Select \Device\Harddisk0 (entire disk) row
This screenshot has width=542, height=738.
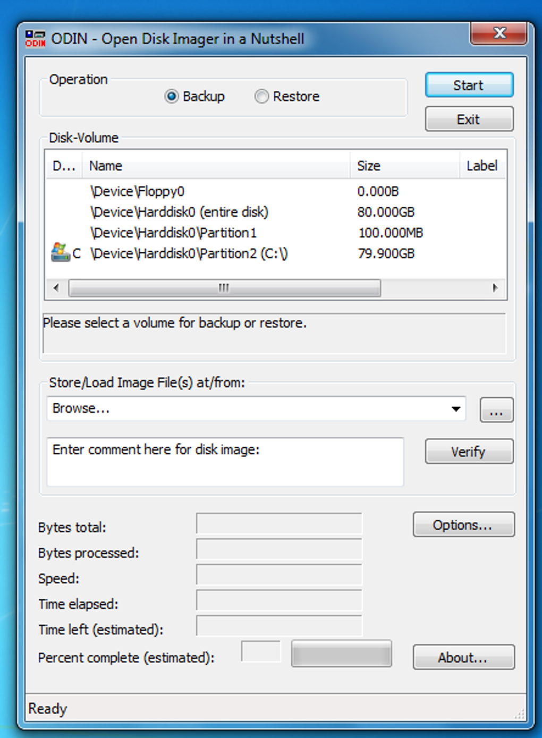click(x=275, y=212)
